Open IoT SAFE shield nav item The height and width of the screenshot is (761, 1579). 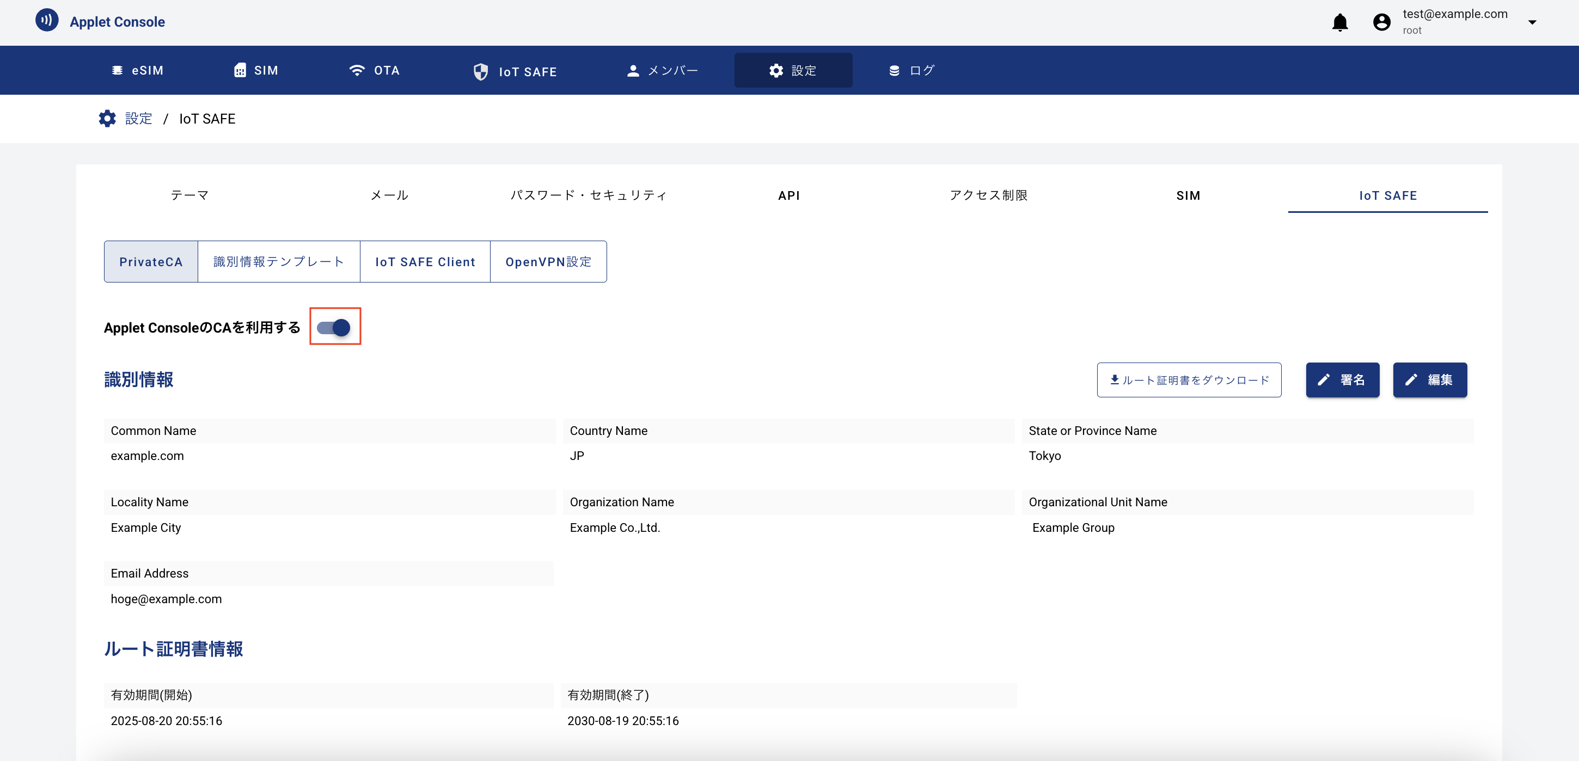(x=515, y=72)
